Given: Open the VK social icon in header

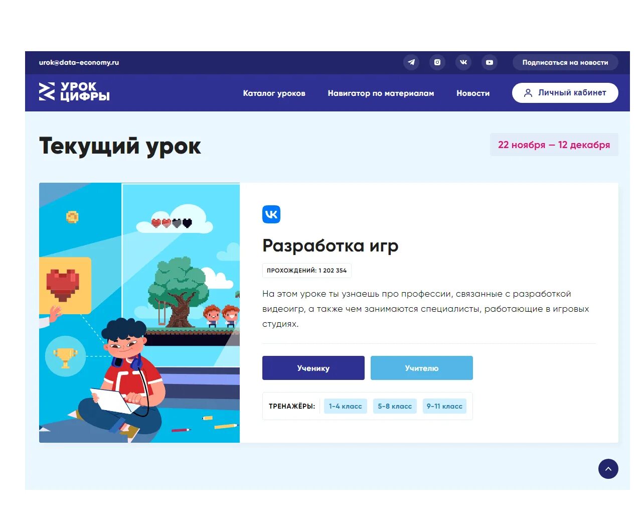Looking at the screenshot, I should 463,62.
